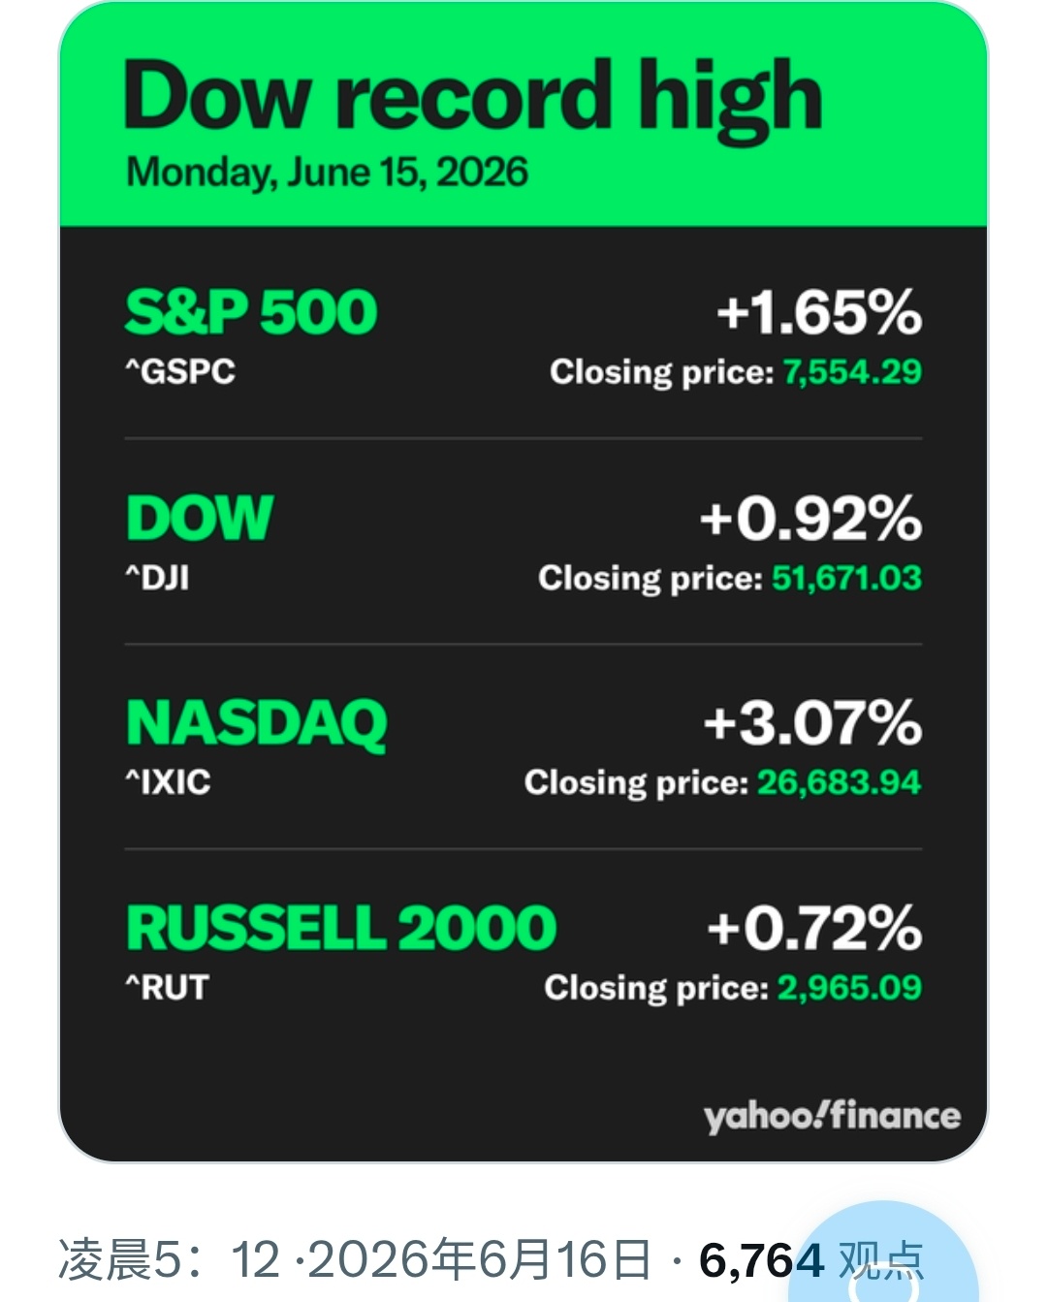The height and width of the screenshot is (1302, 1047).
Task: Click the 2026年6月16日 post date
Action: coord(479,1260)
